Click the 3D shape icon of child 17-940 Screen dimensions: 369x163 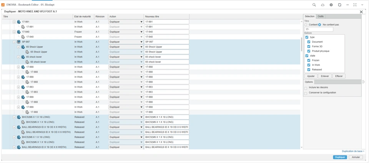click(23, 37)
